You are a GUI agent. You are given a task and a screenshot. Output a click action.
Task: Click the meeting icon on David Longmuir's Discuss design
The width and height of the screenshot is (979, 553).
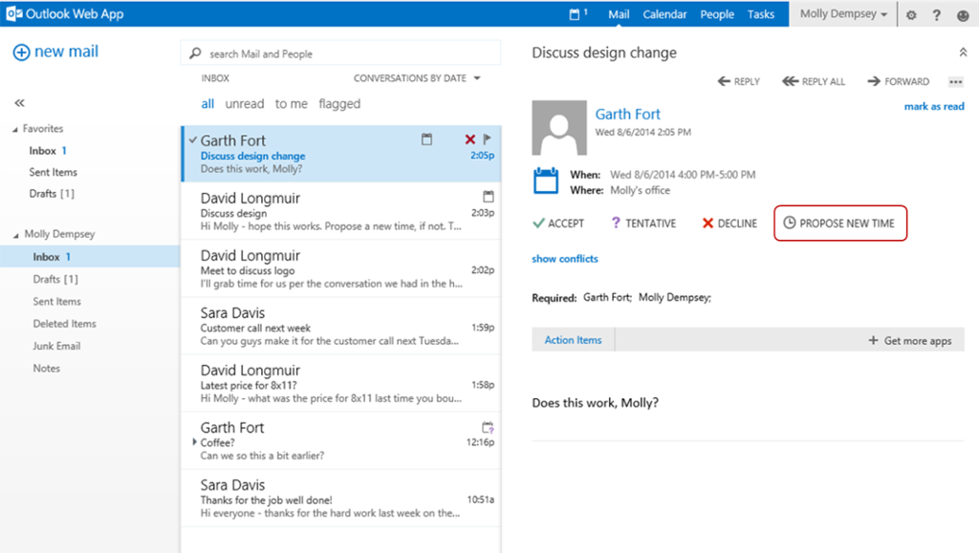pos(489,196)
